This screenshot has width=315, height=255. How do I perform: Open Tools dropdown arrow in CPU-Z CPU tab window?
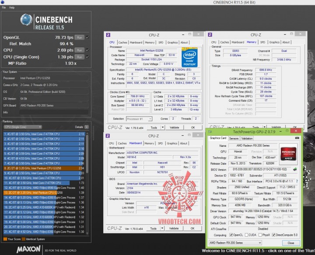162,127
